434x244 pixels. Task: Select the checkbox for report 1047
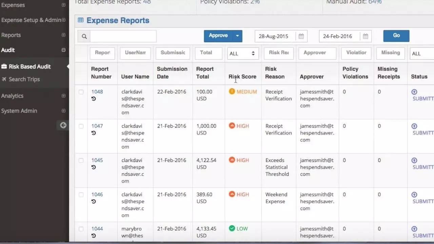point(81,126)
